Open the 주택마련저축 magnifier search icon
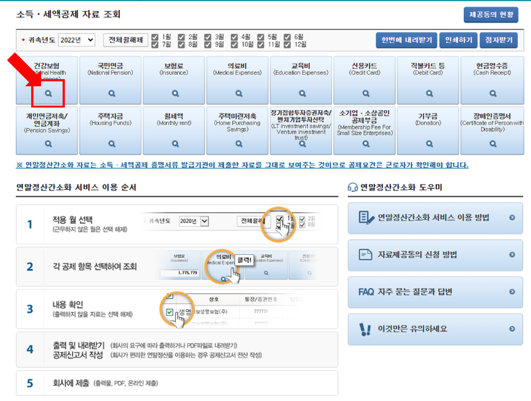The height and width of the screenshot is (401, 531). click(239, 144)
